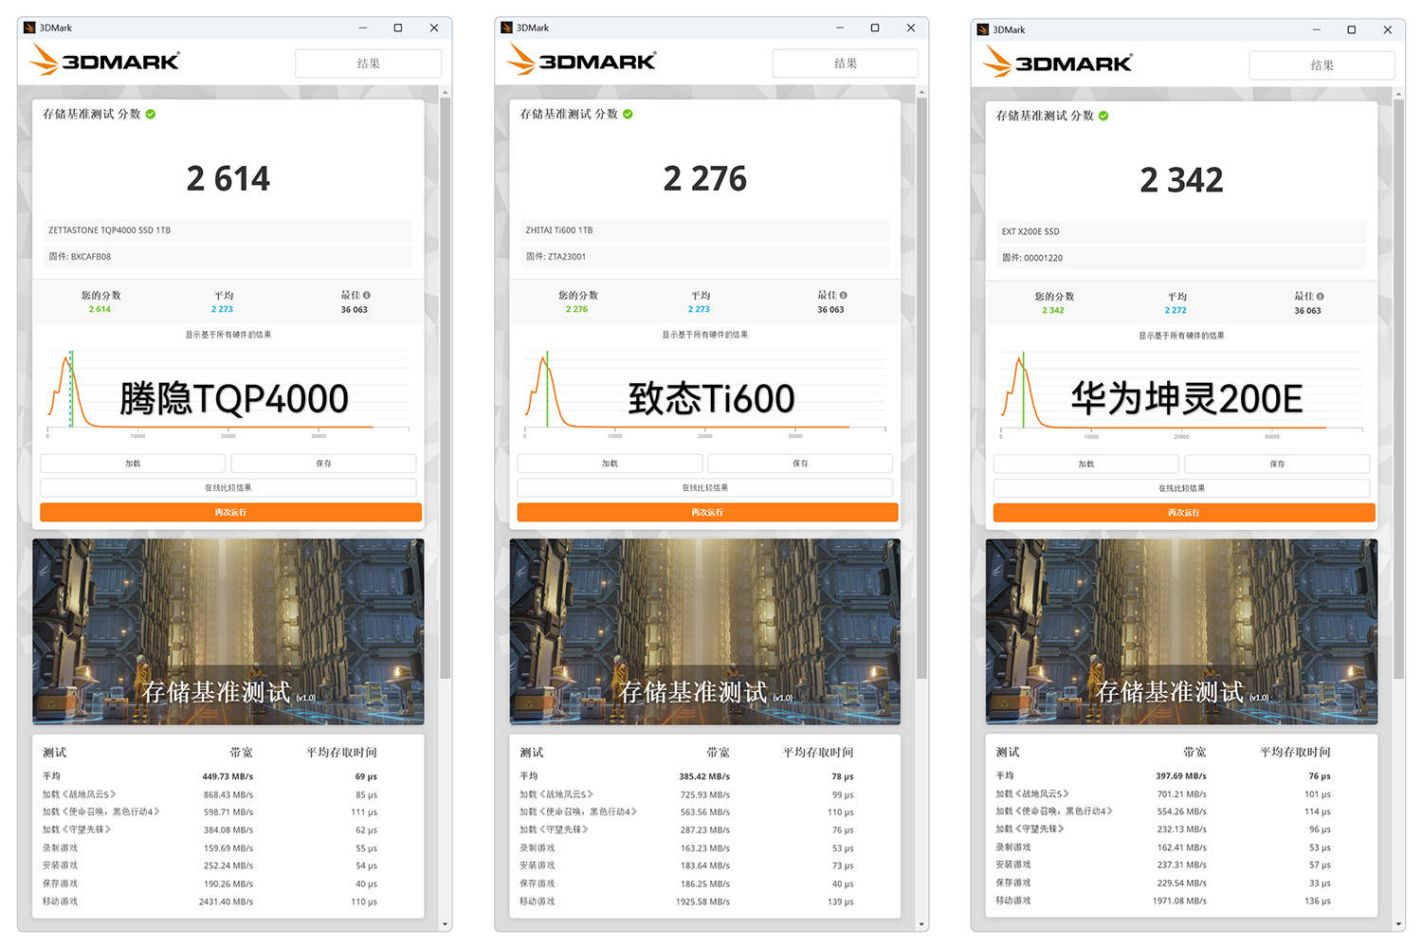Click green validation check beside score title, ZHITAI window

click(628, 114)
